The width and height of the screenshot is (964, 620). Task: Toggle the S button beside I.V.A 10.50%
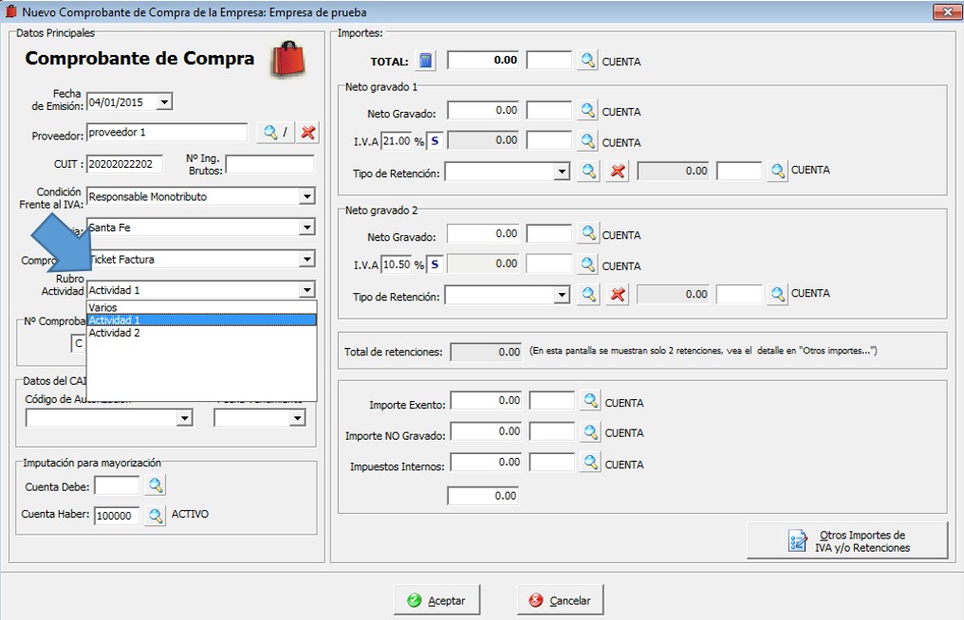(435, 264)
